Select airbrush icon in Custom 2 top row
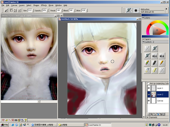Screen dimensions: 170x127 [x=154, y=48]
